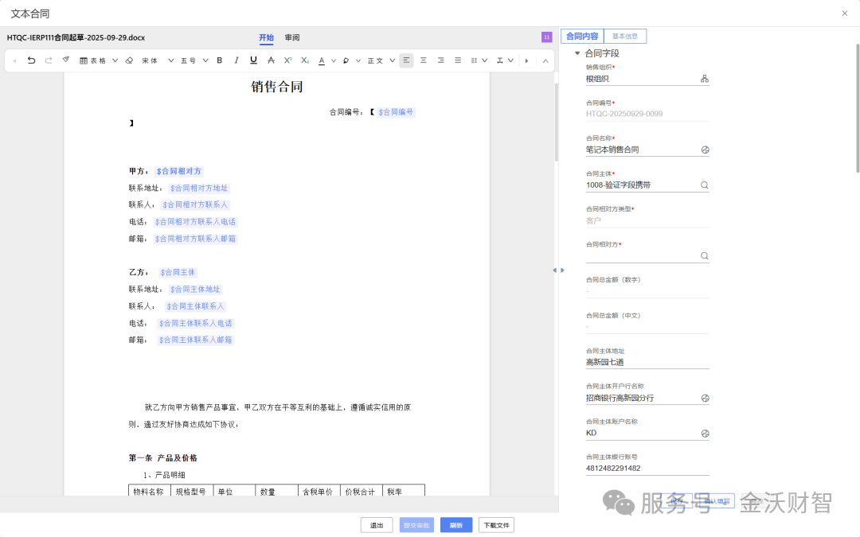The width and height of the screenshot is (860, 537).
Task: Click organization tree icon in 销售组织 field
Action: click(x=705, y=79)
